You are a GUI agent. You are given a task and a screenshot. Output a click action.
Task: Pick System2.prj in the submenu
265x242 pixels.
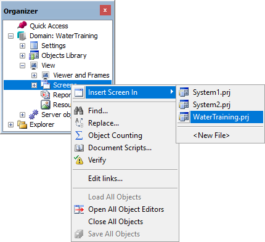click(220, 105)
